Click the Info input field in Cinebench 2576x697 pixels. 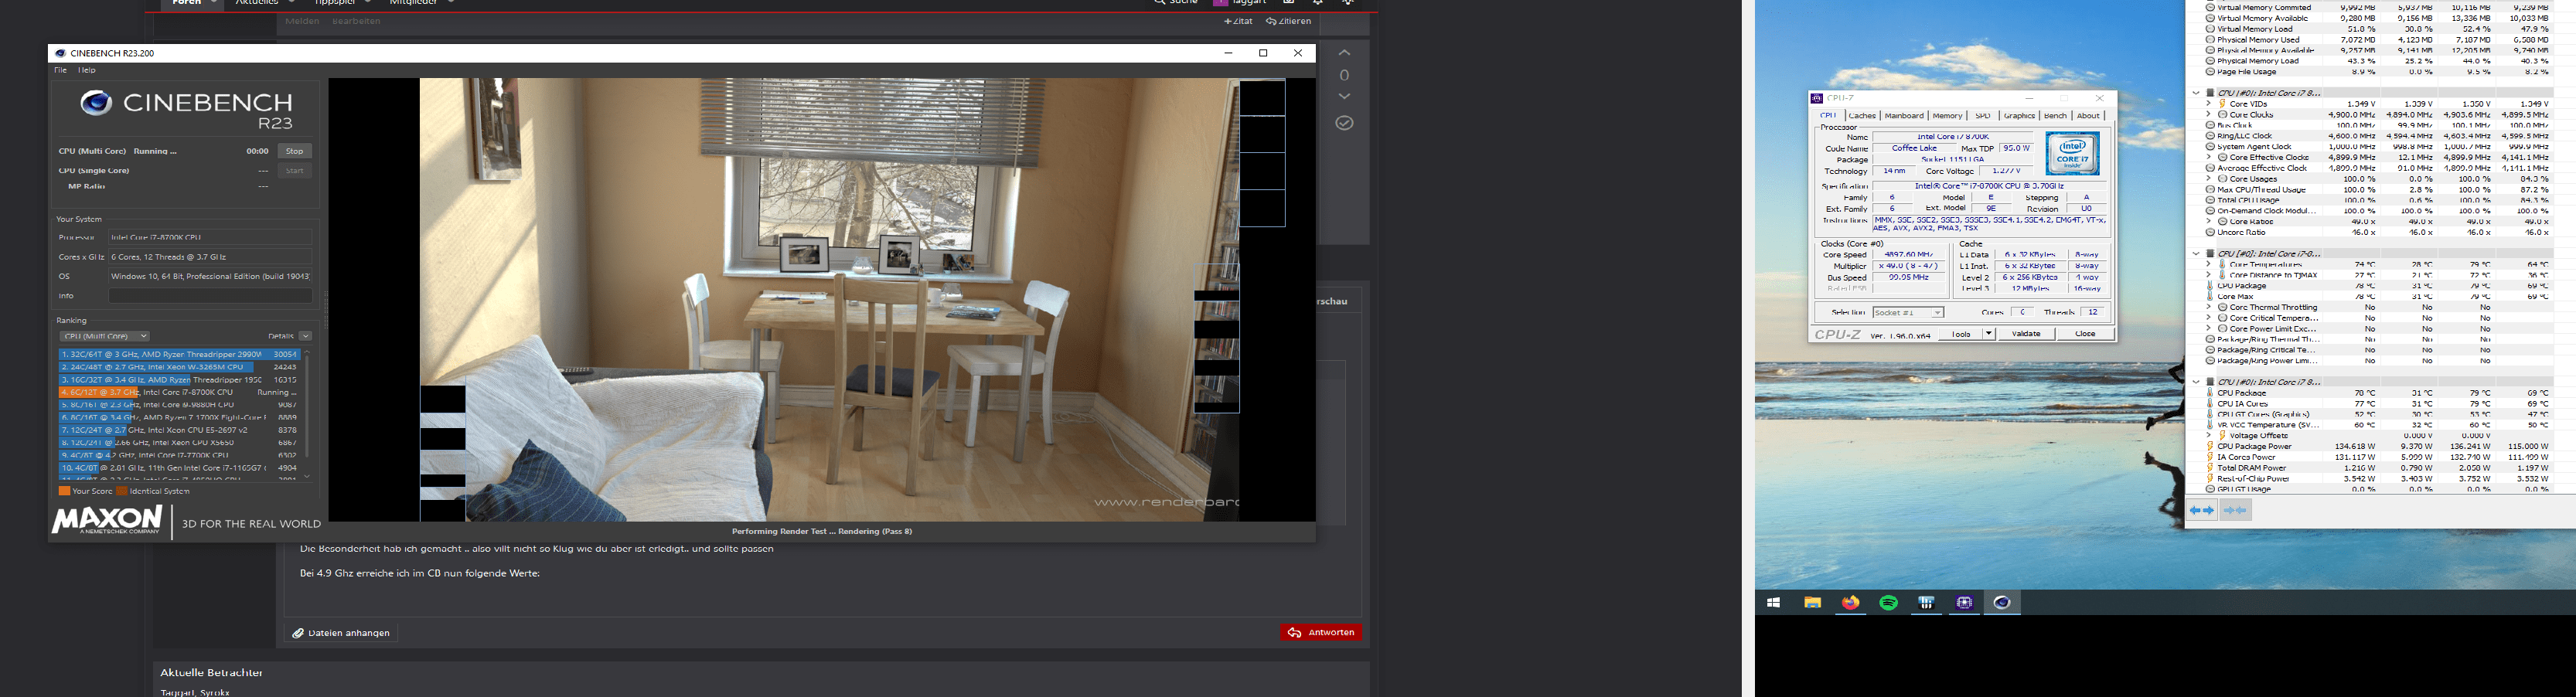(x=210, y=296)
